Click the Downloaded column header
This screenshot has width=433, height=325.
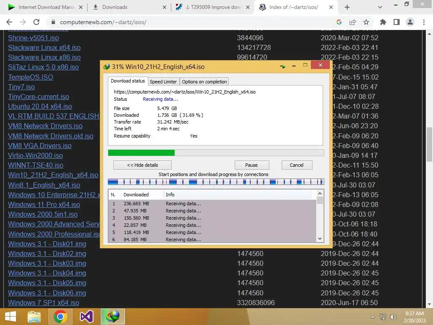pyautogui.click(x=142, y=195)
